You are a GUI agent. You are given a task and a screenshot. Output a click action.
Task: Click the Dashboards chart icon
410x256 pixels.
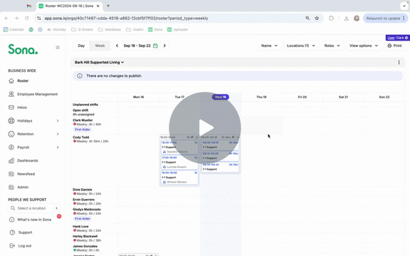[11, 161]
